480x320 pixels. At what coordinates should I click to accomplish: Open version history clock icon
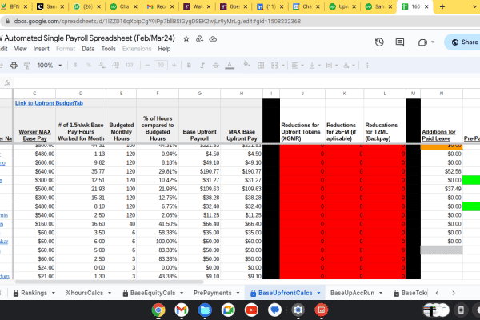pyautogui.click(x=379, y=42)
